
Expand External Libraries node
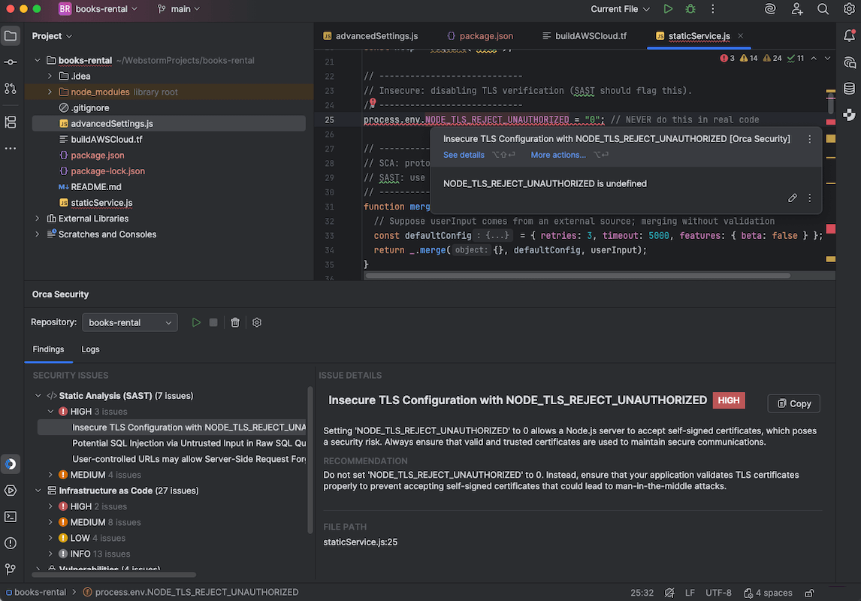(x=38, y=219)
